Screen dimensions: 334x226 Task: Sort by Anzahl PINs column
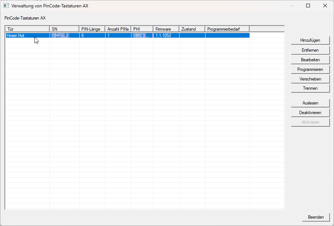118,29
